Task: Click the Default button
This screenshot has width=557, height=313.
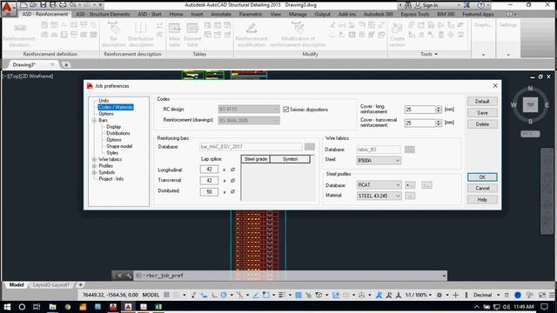Action: point(482,102)
